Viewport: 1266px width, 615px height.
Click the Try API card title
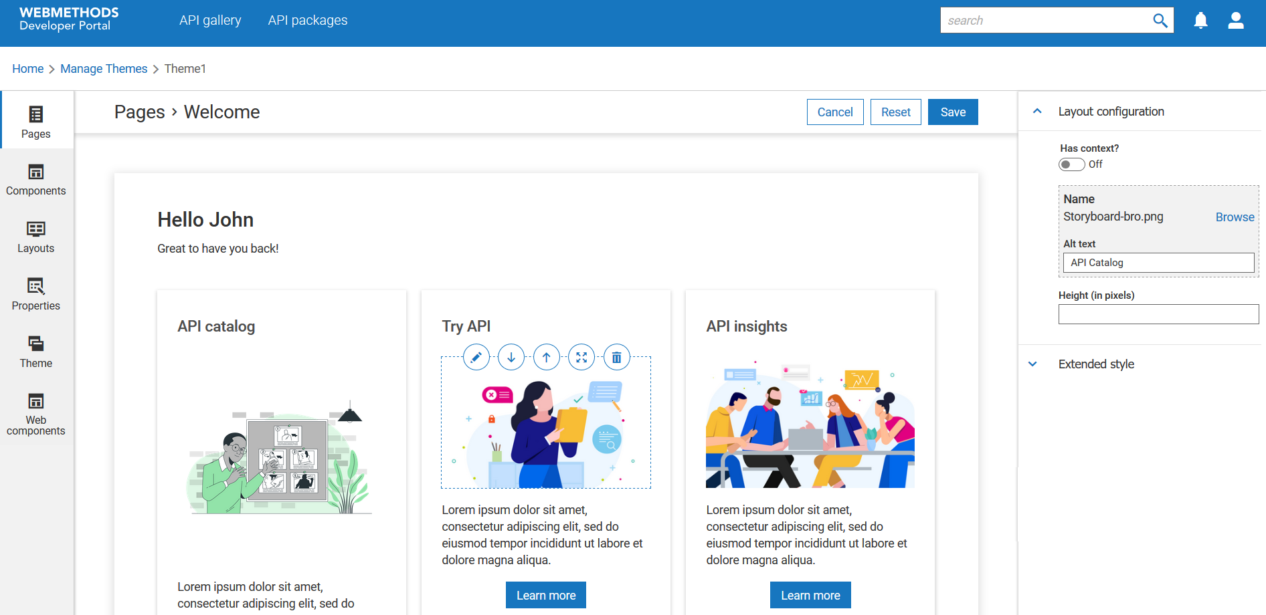coord(466,326)
